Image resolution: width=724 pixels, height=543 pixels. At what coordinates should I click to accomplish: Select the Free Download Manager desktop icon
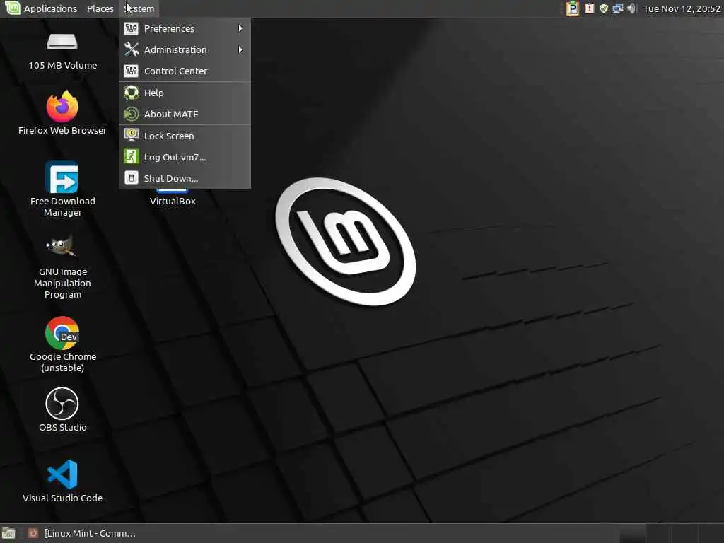[x=62, y=177]
